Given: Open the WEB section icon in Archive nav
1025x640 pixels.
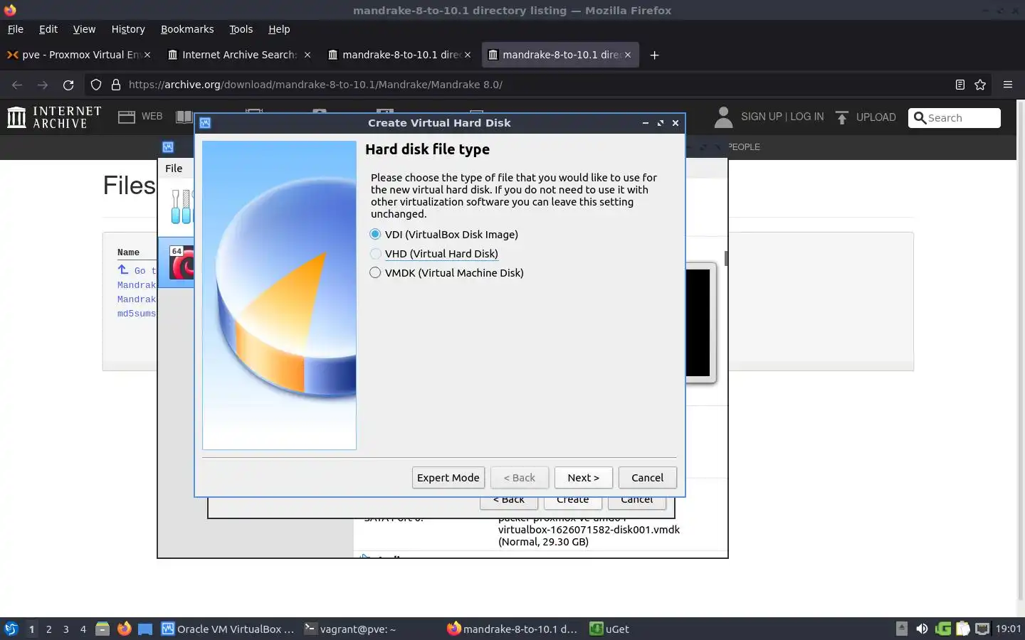Looking at the screenshot, I should pyautogui.click(x=127, y=117).
